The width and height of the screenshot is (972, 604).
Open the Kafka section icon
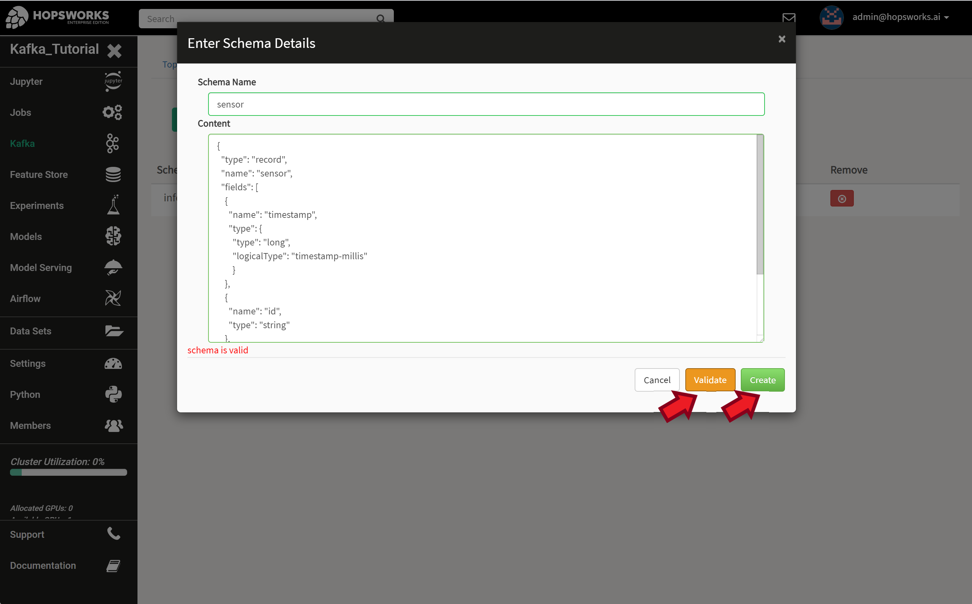(112, 143)
